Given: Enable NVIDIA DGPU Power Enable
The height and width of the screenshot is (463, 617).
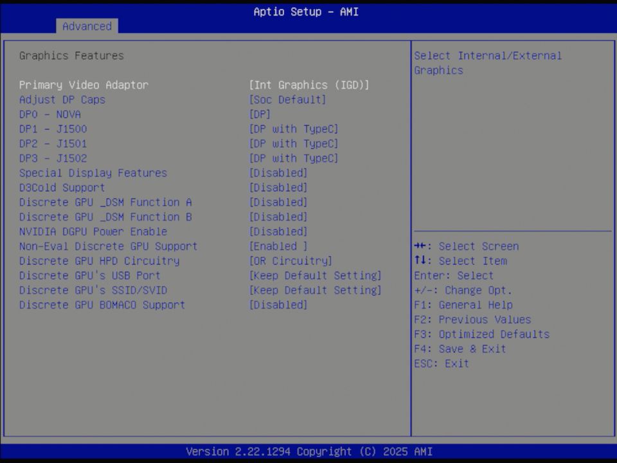Looking at the screenshot, I should [93, 232].
